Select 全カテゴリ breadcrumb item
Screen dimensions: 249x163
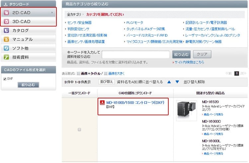pos(74,15)
